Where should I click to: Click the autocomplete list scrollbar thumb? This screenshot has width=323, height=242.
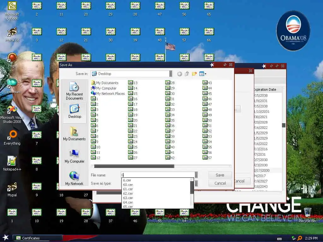192,187
